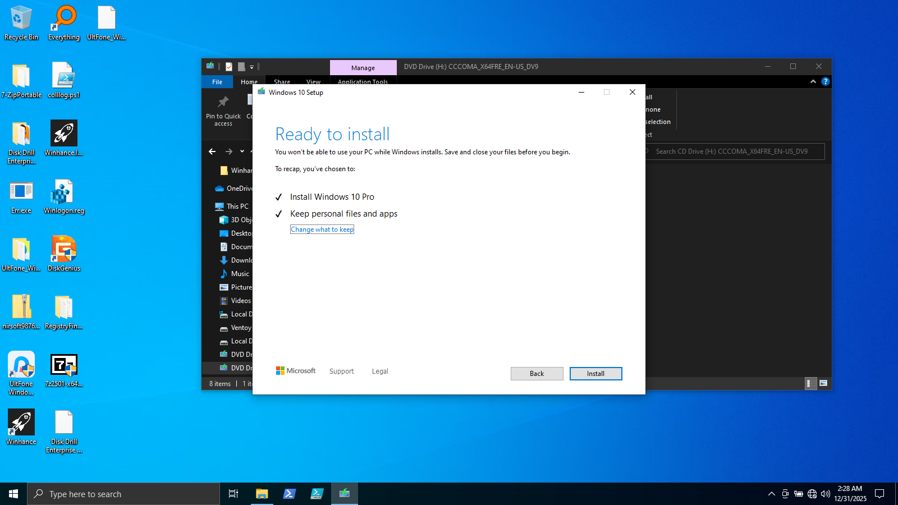Switch Explorer to details view icon
The image size is (898, 505).
pyautogui.click(x=810, y=383)
